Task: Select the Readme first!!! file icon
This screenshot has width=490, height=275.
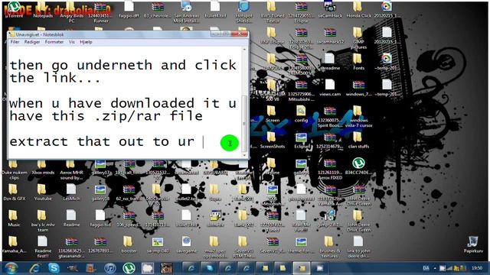Action: point(43,247)
